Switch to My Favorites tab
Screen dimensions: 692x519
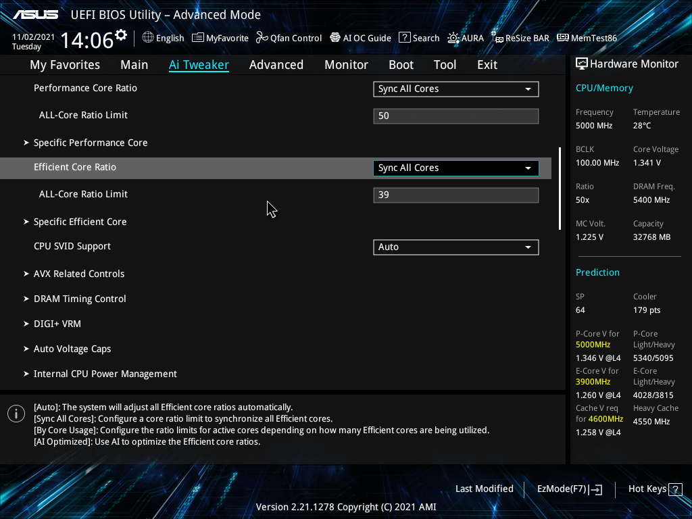(65, 65)
